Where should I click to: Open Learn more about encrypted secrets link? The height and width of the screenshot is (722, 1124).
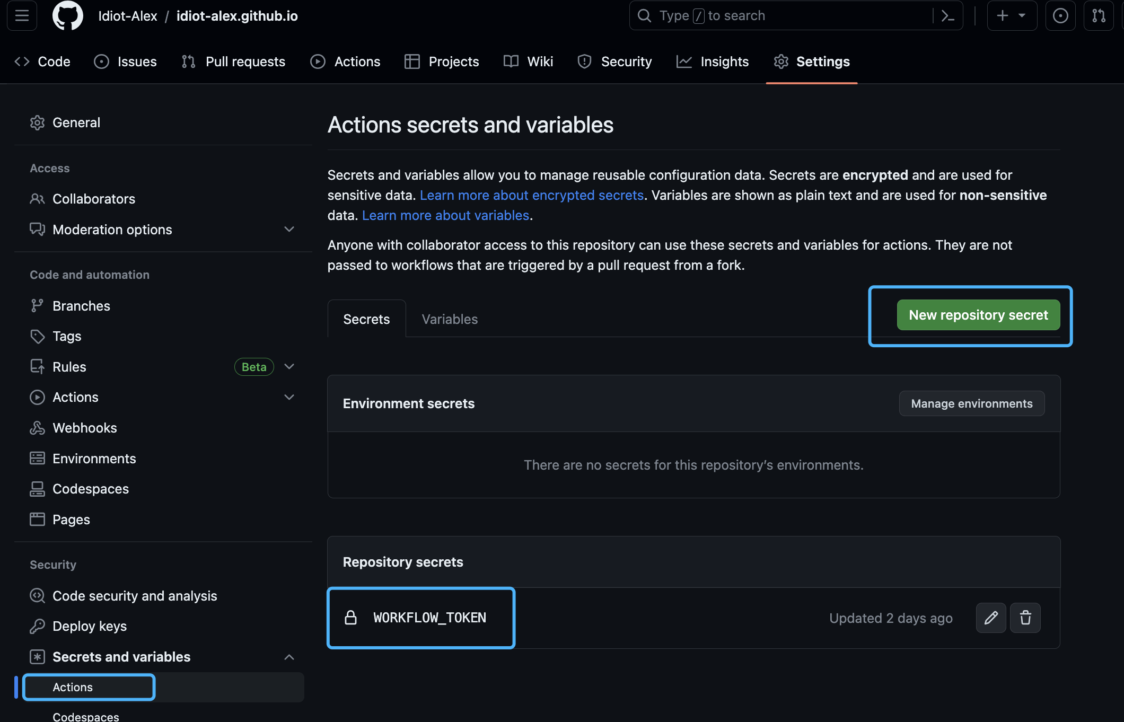[x=531, y=195]
